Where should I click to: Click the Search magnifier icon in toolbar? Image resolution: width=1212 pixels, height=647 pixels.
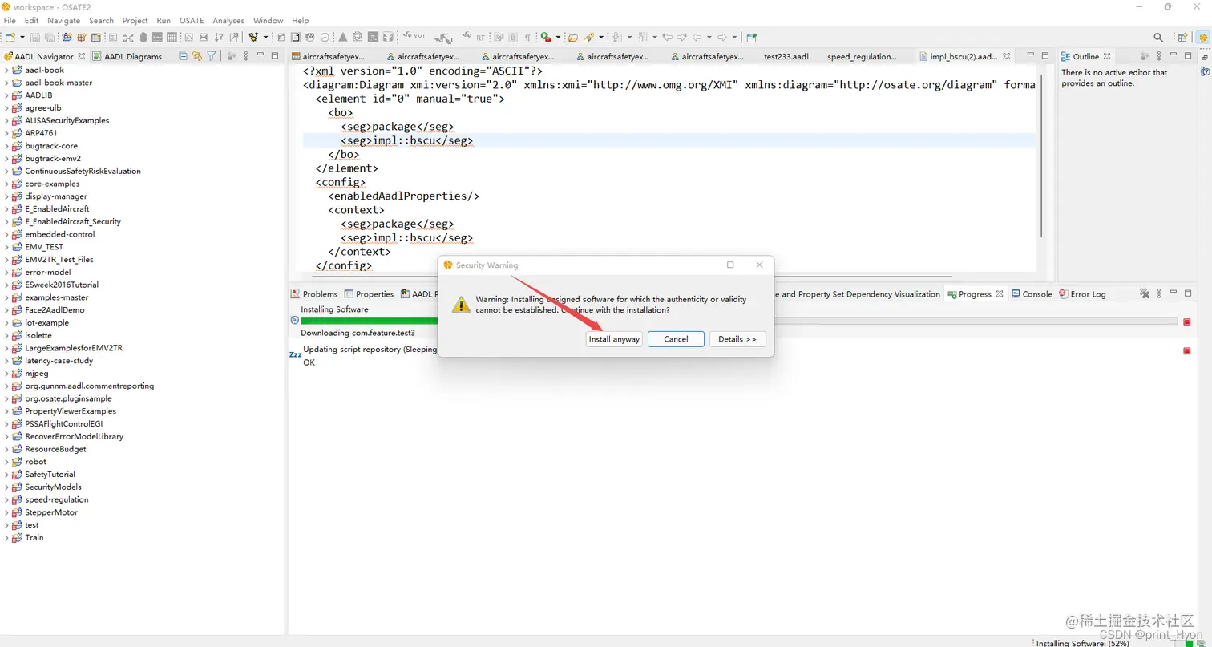(x=1158, y=37)
